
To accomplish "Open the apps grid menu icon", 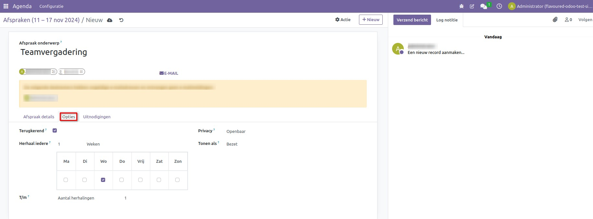I will pos(6,6).
